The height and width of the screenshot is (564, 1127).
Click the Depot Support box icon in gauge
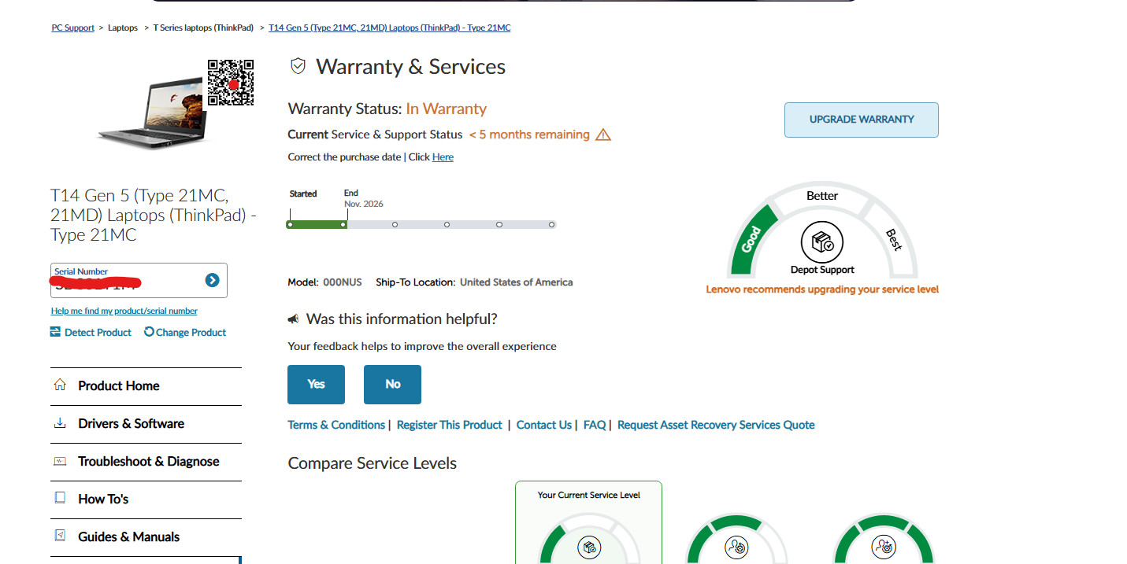[822, 242]
